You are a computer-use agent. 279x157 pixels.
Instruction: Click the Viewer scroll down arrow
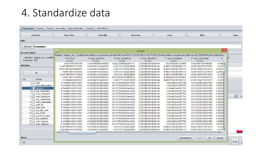[225, 130]
